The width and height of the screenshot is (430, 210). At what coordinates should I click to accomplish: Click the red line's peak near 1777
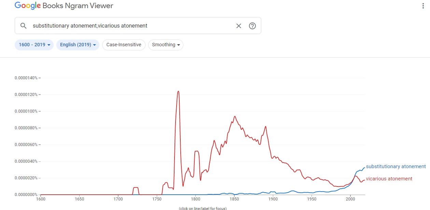pos(178,91)
